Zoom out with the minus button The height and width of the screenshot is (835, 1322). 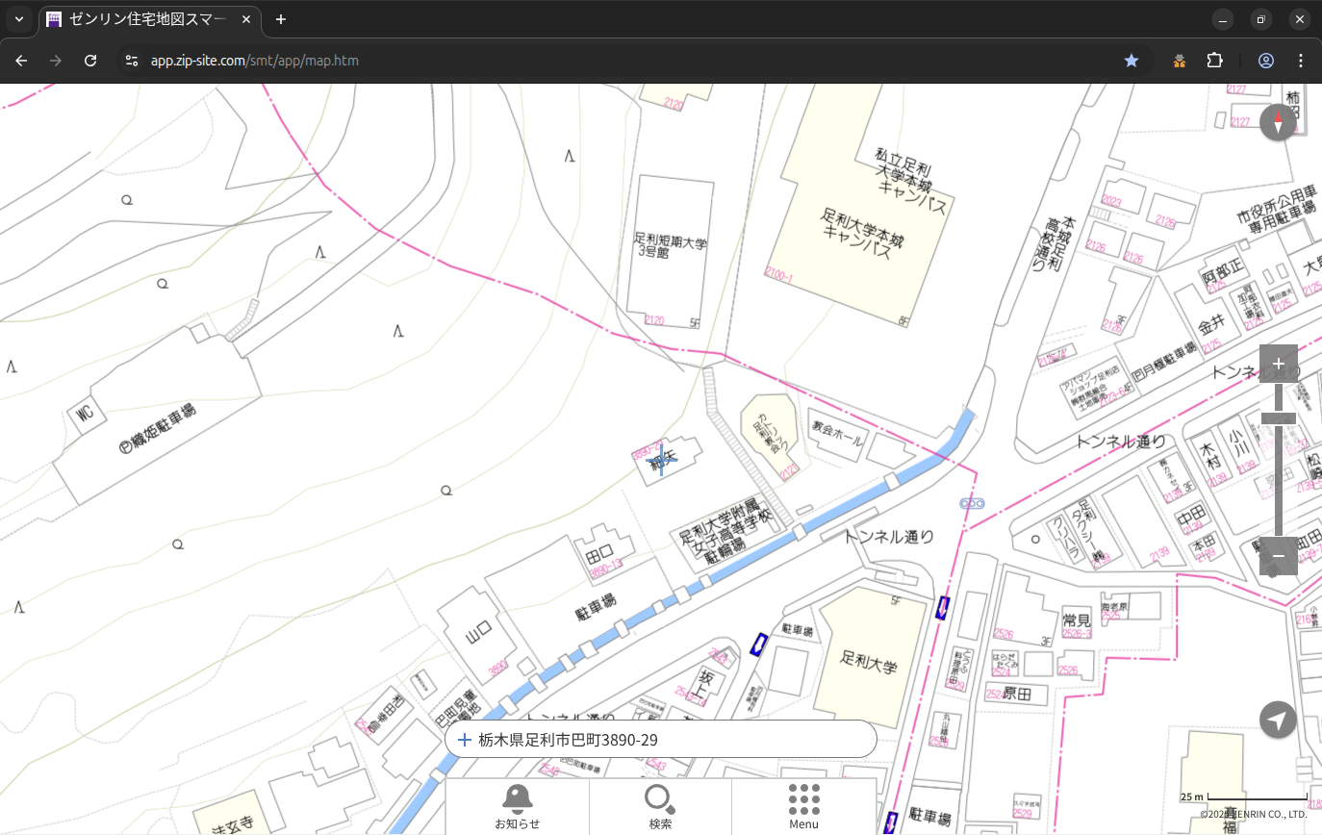click(1278, 556)
